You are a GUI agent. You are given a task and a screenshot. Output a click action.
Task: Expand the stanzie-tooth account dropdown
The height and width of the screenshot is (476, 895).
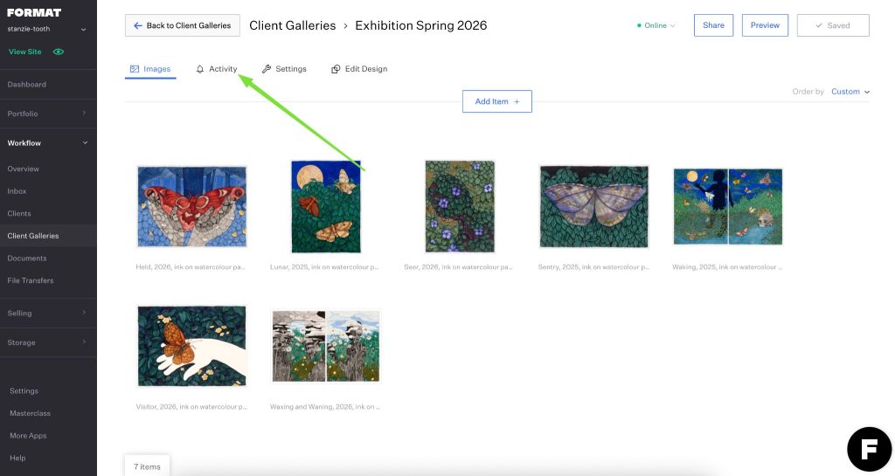83,29
